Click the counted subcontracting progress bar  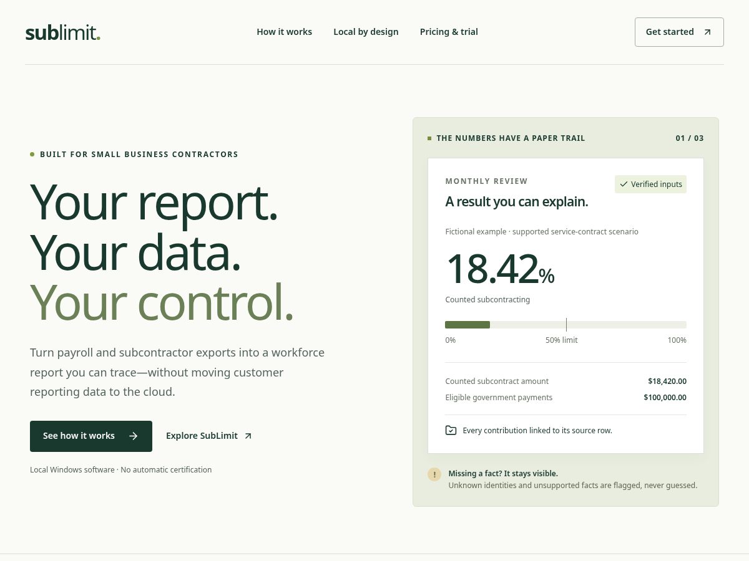tap(565, 325)
